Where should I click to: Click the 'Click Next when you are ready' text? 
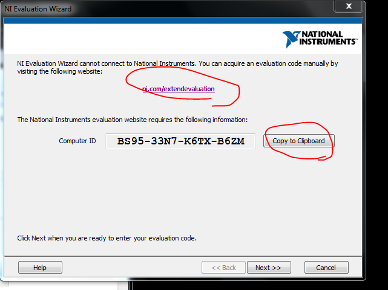point(107,238)
